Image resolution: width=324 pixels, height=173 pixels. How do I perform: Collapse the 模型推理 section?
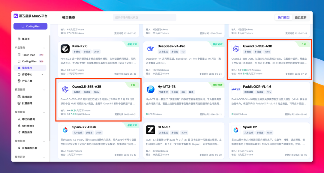(44, 90)
